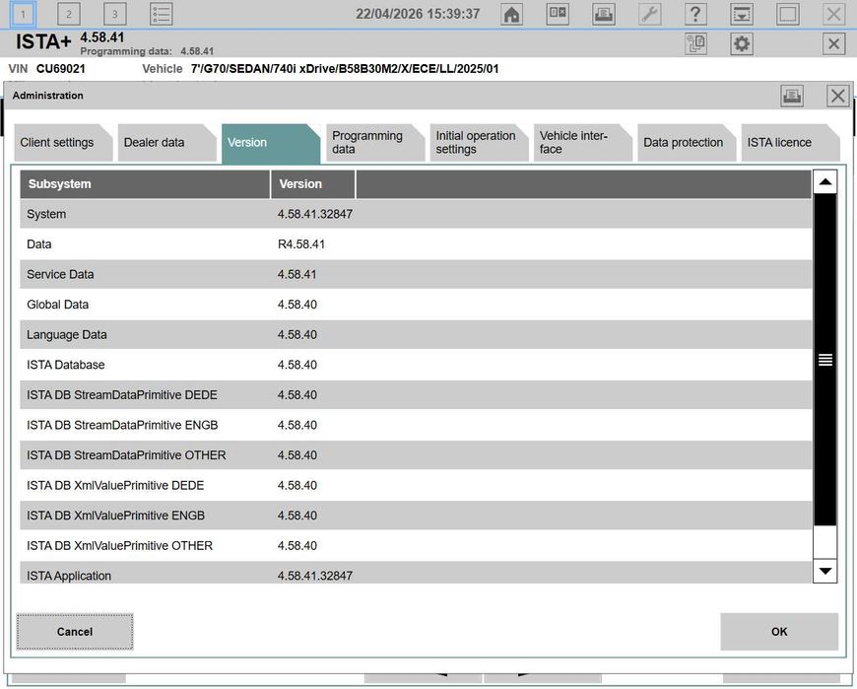Open the document copy icon beside gear
The height and width of the screenshot is (689, 857).
click(695, 43)
